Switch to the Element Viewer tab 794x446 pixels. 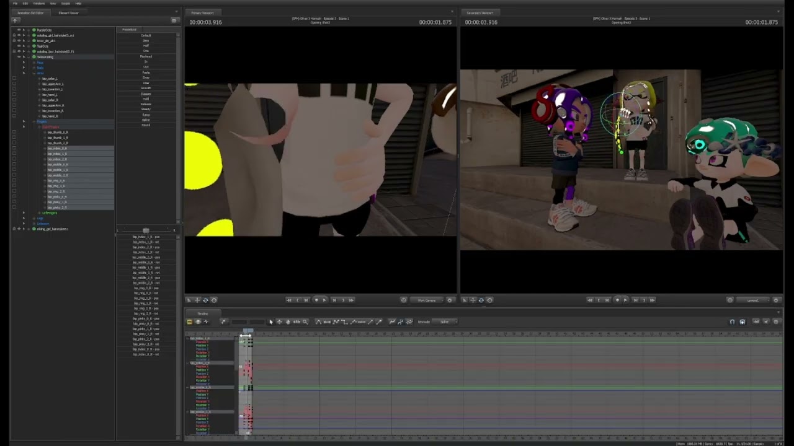(x=68, y=12)
